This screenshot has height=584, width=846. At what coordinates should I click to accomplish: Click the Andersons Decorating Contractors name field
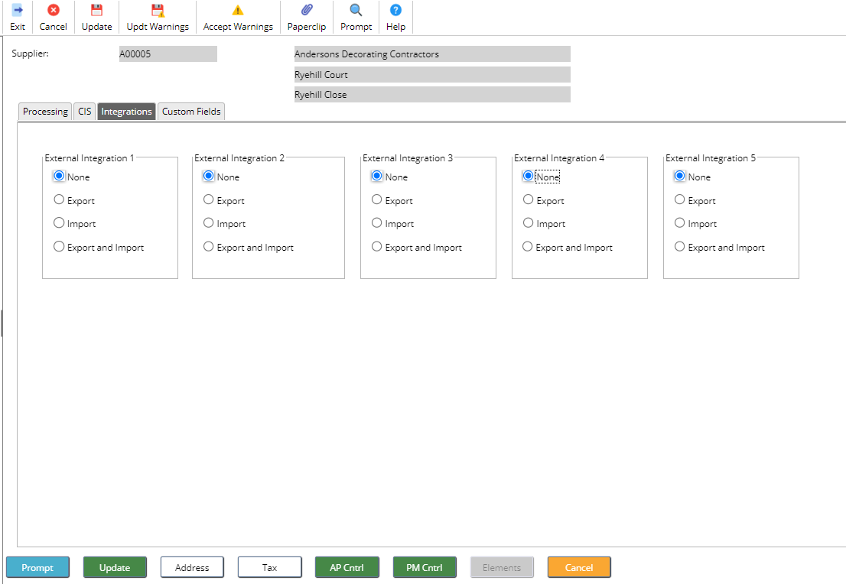tap(431, 54)
